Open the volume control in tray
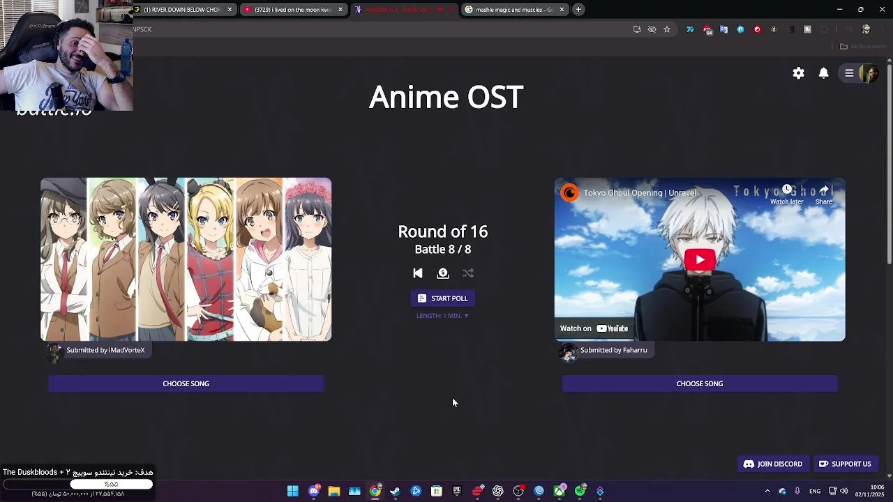 [844, 492]
